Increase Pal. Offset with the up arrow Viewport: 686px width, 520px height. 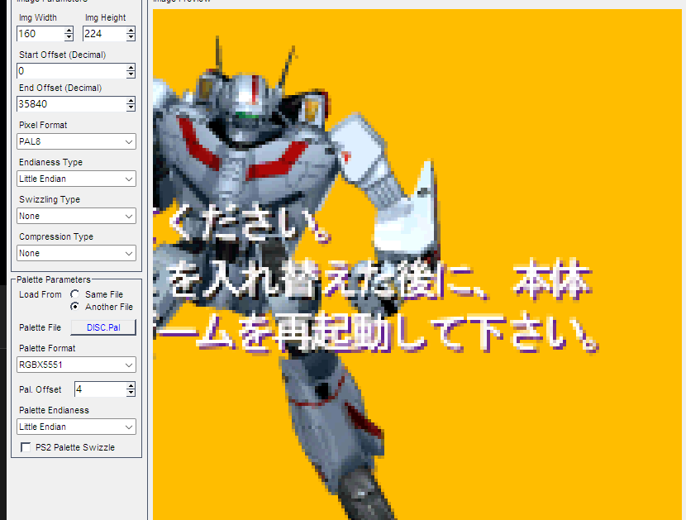pos(131,385)
